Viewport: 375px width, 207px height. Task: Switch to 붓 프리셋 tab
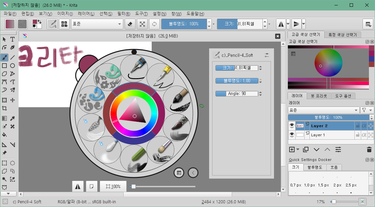(x=319, y=96)
